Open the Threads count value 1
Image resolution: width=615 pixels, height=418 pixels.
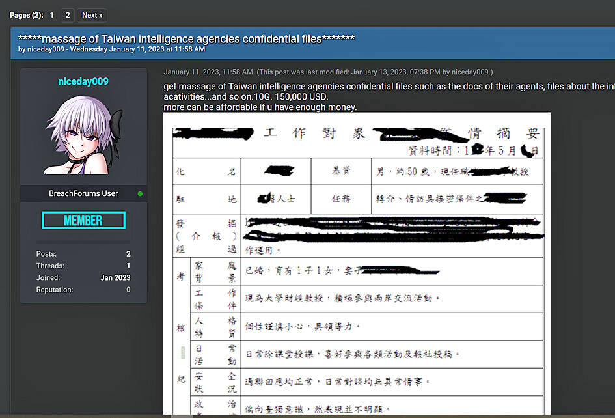(x=128, y=266)
